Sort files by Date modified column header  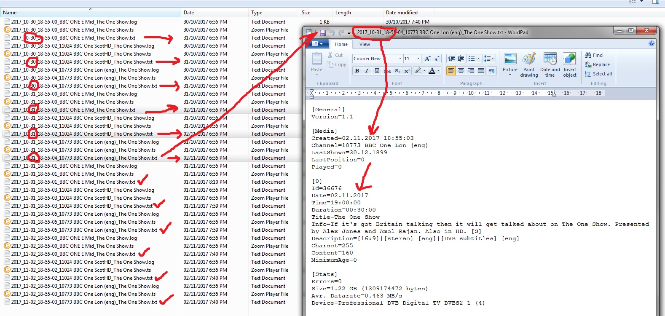pyautogui.click(x=402, y=13)
